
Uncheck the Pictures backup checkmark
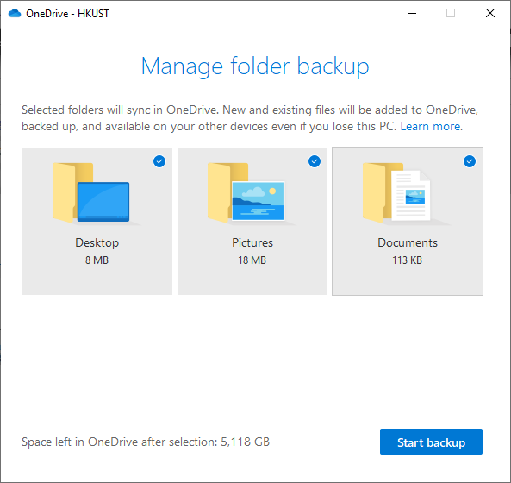(315, 161)
